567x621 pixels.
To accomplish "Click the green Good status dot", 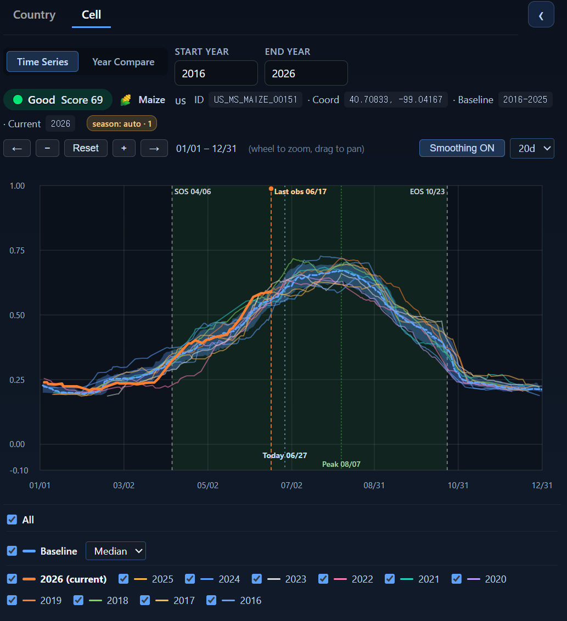I will (x=18, y=99).
